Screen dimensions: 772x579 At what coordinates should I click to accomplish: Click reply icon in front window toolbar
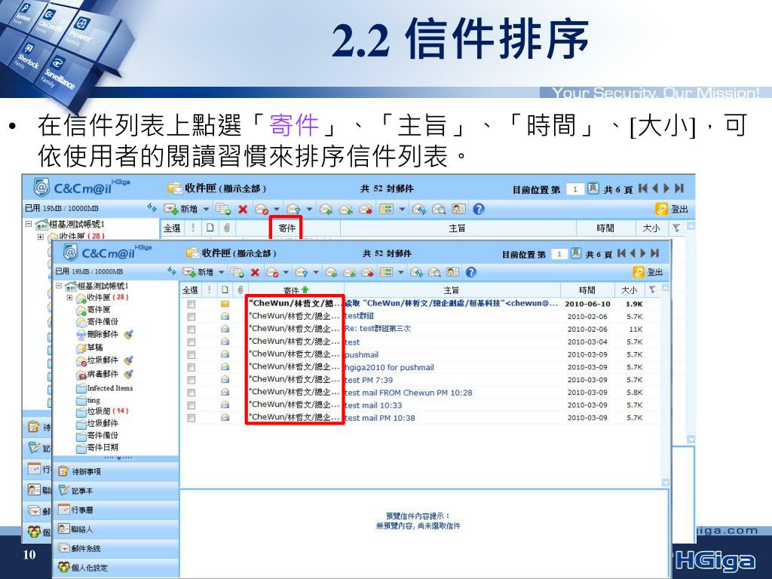[x=331, y=272]
